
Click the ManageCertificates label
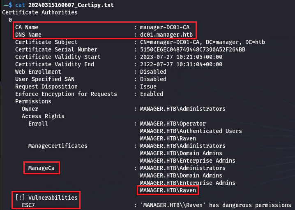[58, 146]
